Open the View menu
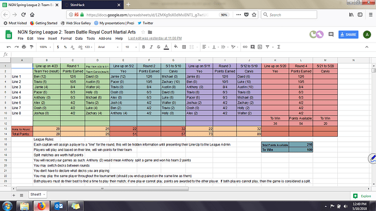The width and height of the screenshot is (376, 211). [40, 38]
